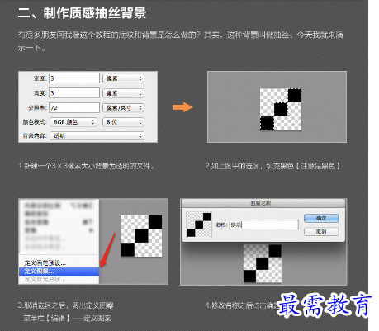Click caption 1.新建一个3×3像素大小背景为透明的文件

click(86, 166)
